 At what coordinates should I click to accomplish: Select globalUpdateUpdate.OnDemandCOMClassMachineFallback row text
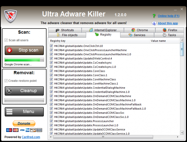(98, 104)
